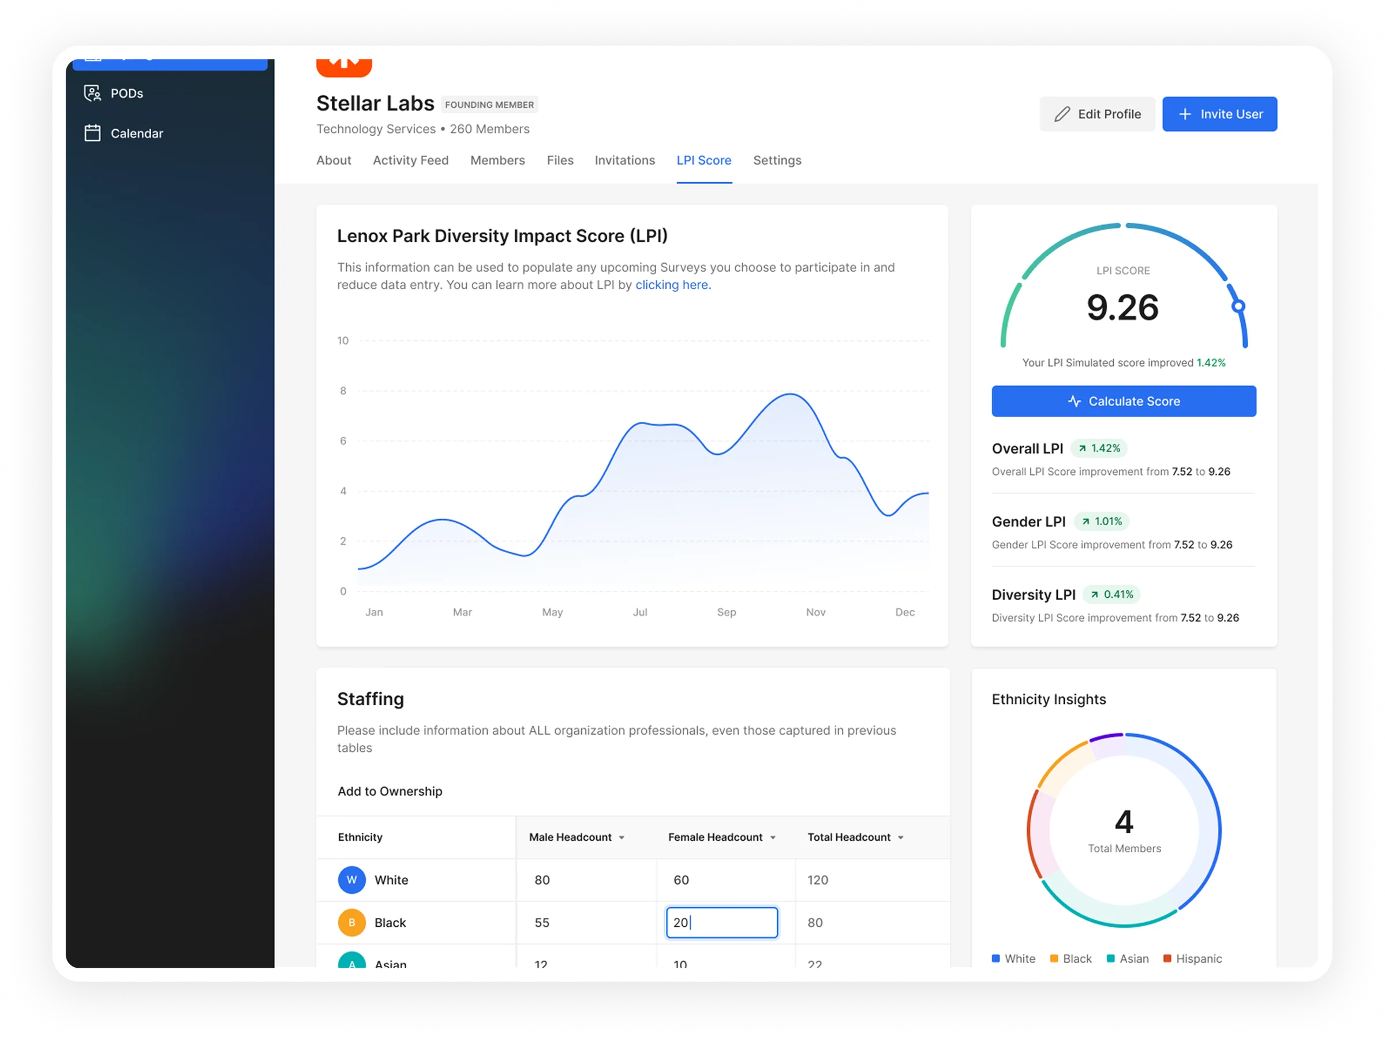Click the Overall LPI 1.42% badge

pyautogui.click(x=1099, y=448)
